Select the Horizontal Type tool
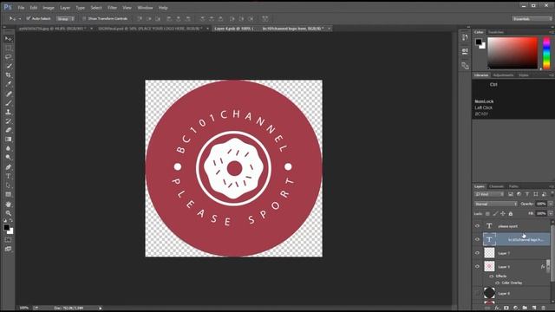The image size is (555, 312). tap(9, 176)
